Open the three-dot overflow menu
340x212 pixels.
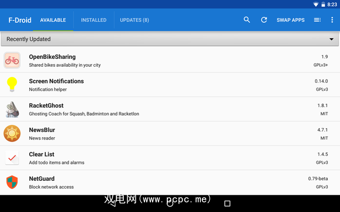click(x=332, y=20)
